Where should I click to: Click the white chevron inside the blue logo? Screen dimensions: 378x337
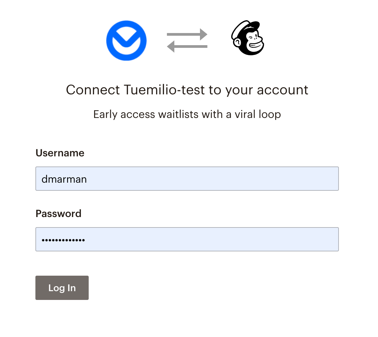pos(126,39)
